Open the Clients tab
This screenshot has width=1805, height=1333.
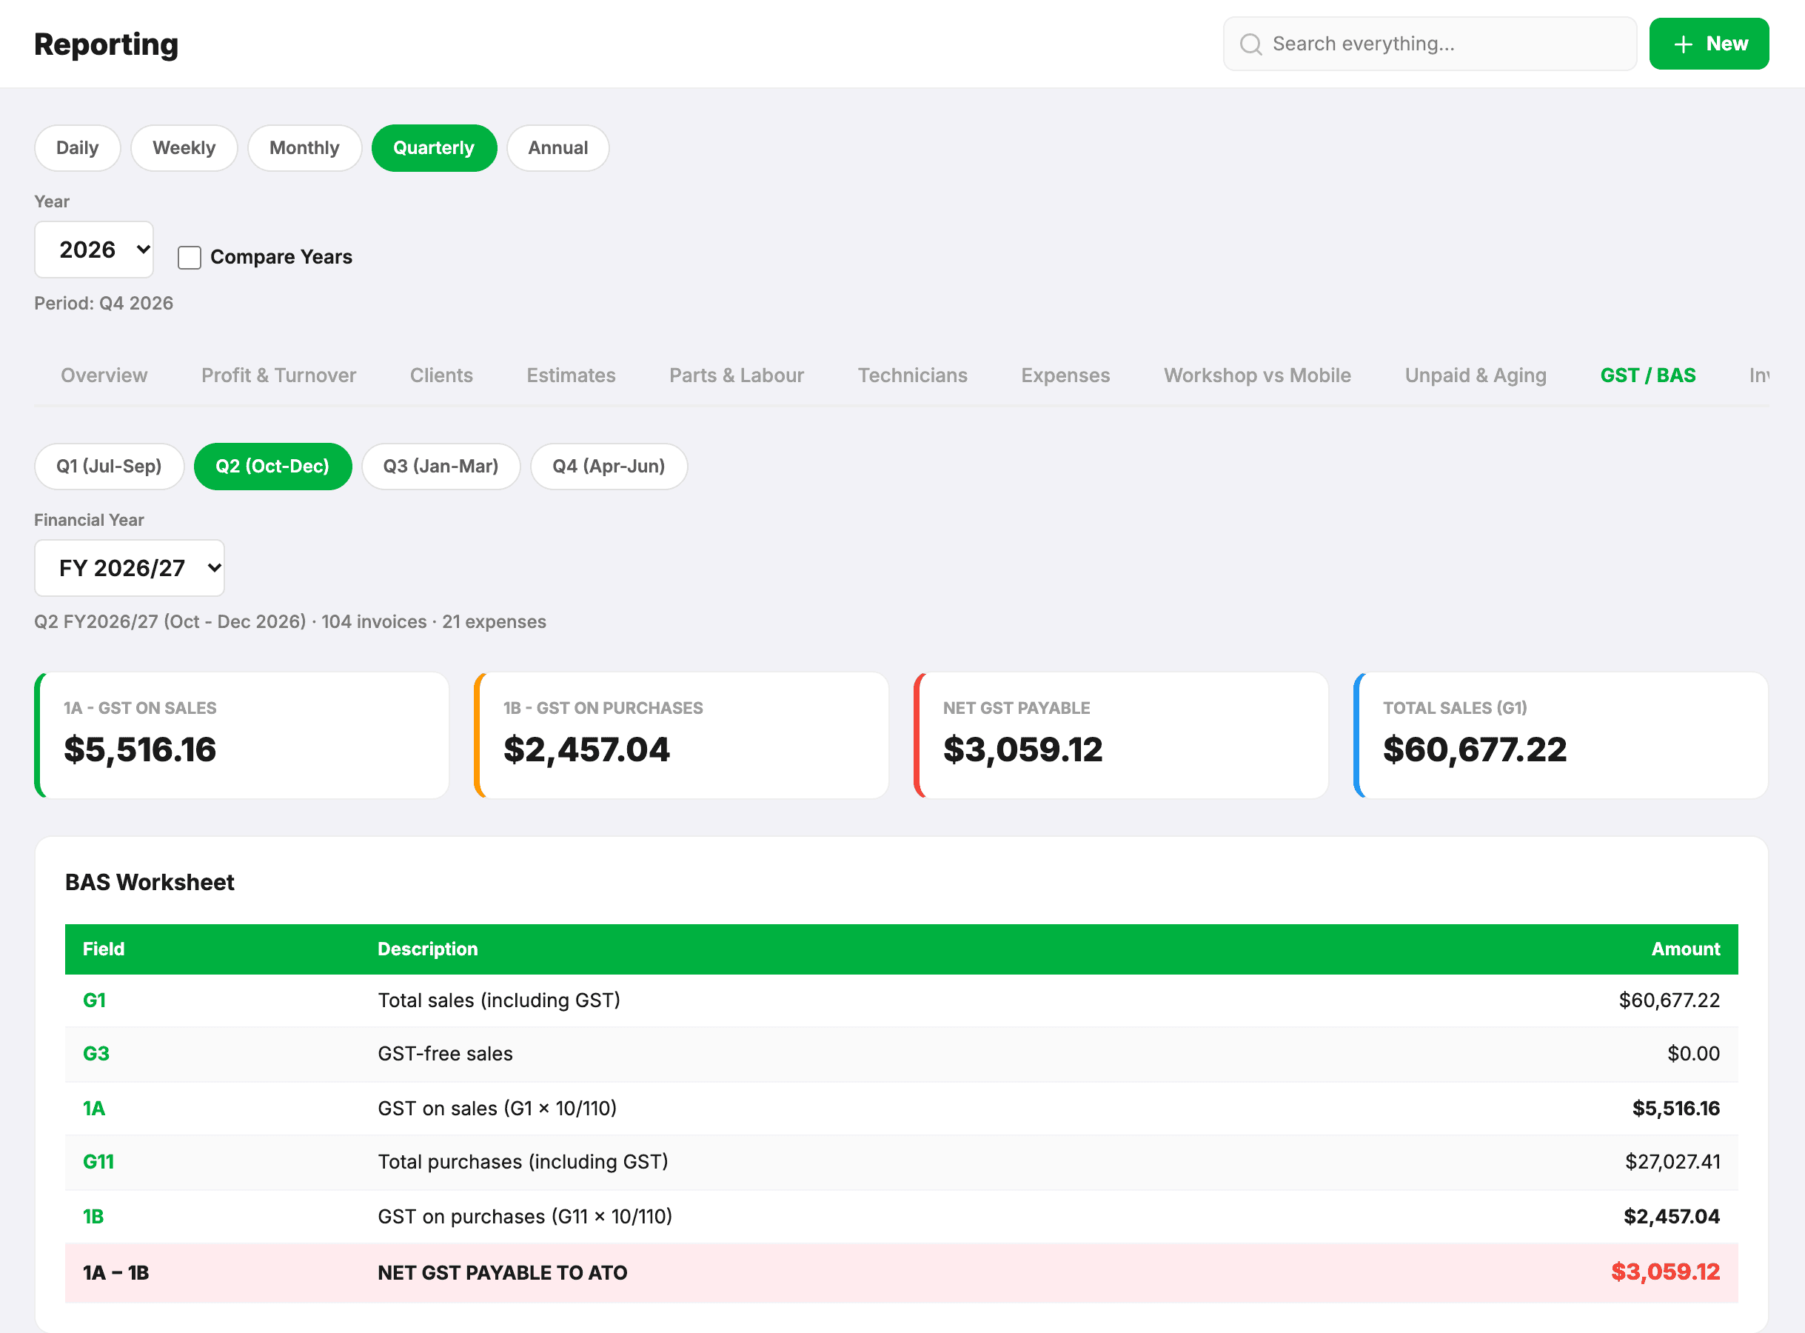click(441, 375)
